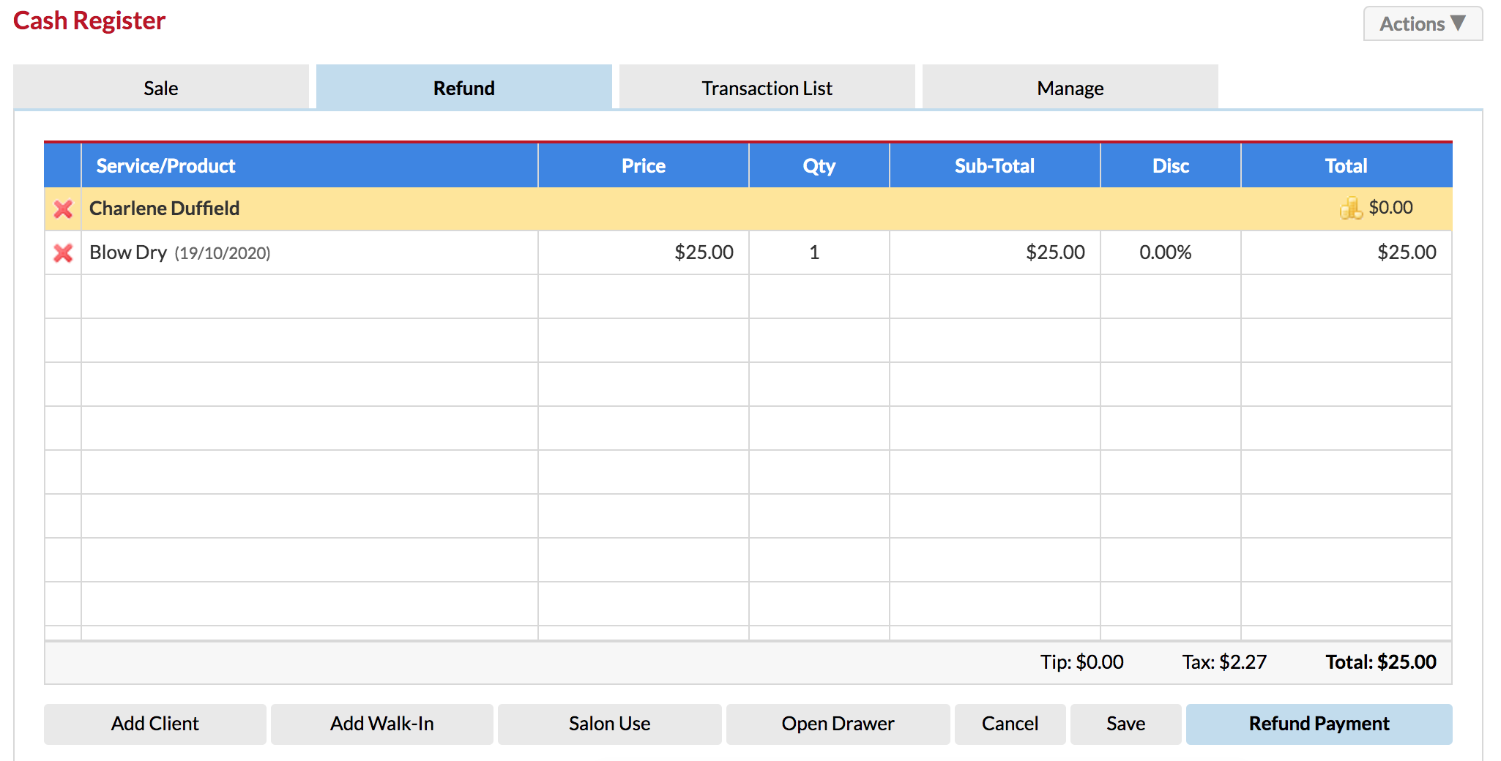Click the Service/Product column header
This screenshot has height=761, width=1501.
point(310,166)
